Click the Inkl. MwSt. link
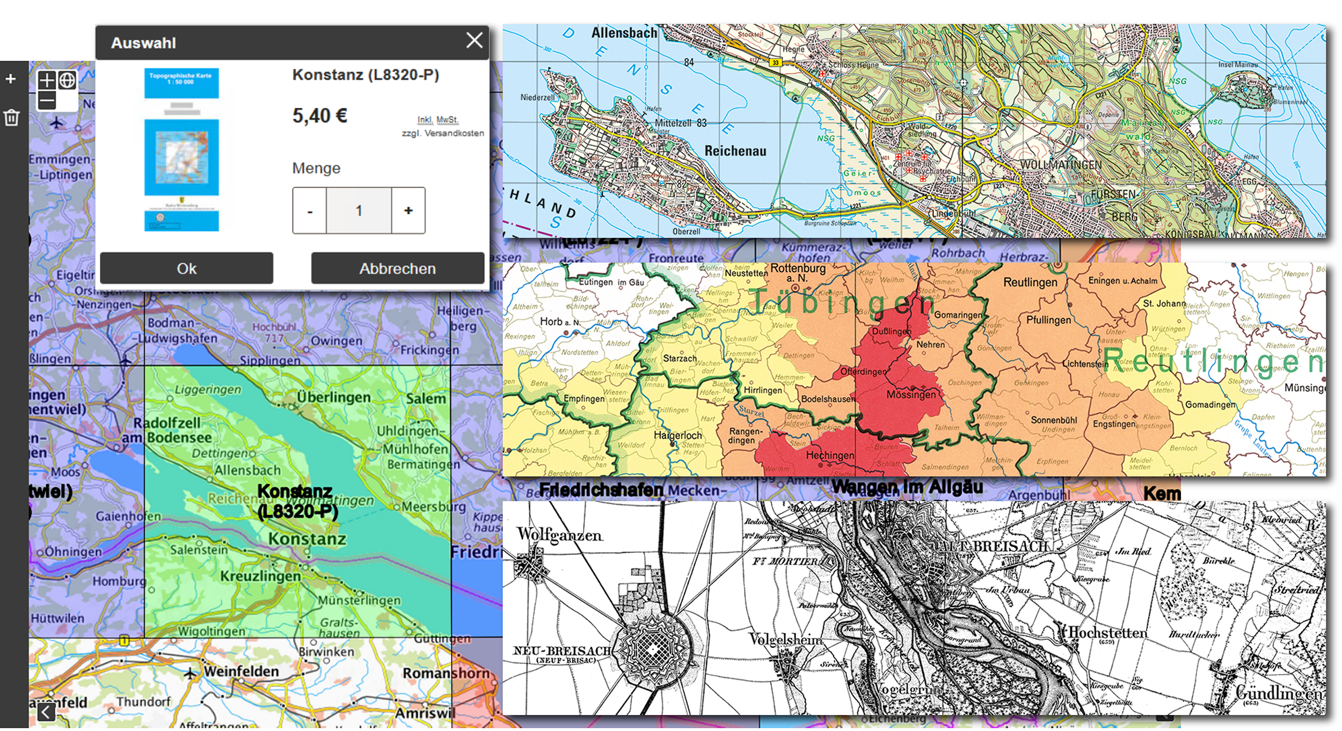Viewport: 1342px width, 731px height. click(438, 120)
